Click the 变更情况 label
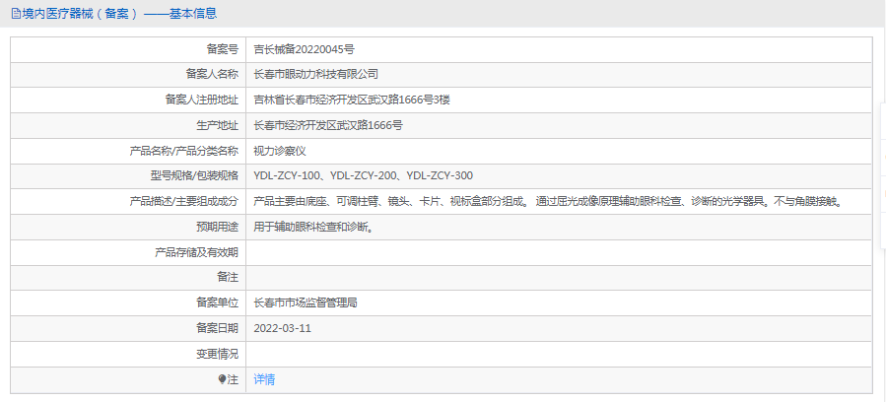The image size is (886, 402). (x=217, y=354)
